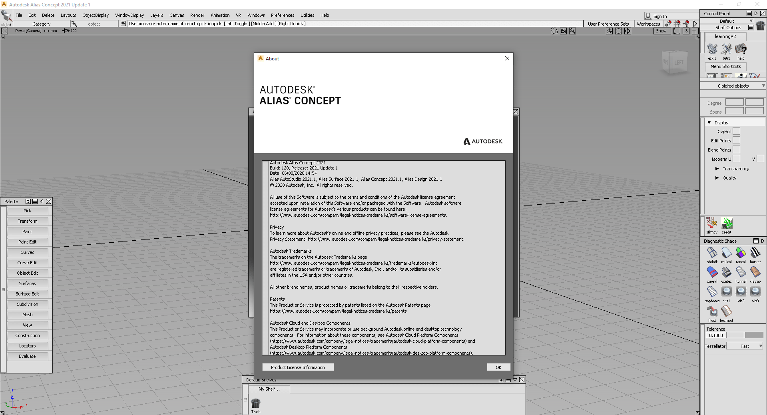Toggle the point snap magnet icon
The height and width of the screenshot is (415, 767).
(x=668, y=24)
